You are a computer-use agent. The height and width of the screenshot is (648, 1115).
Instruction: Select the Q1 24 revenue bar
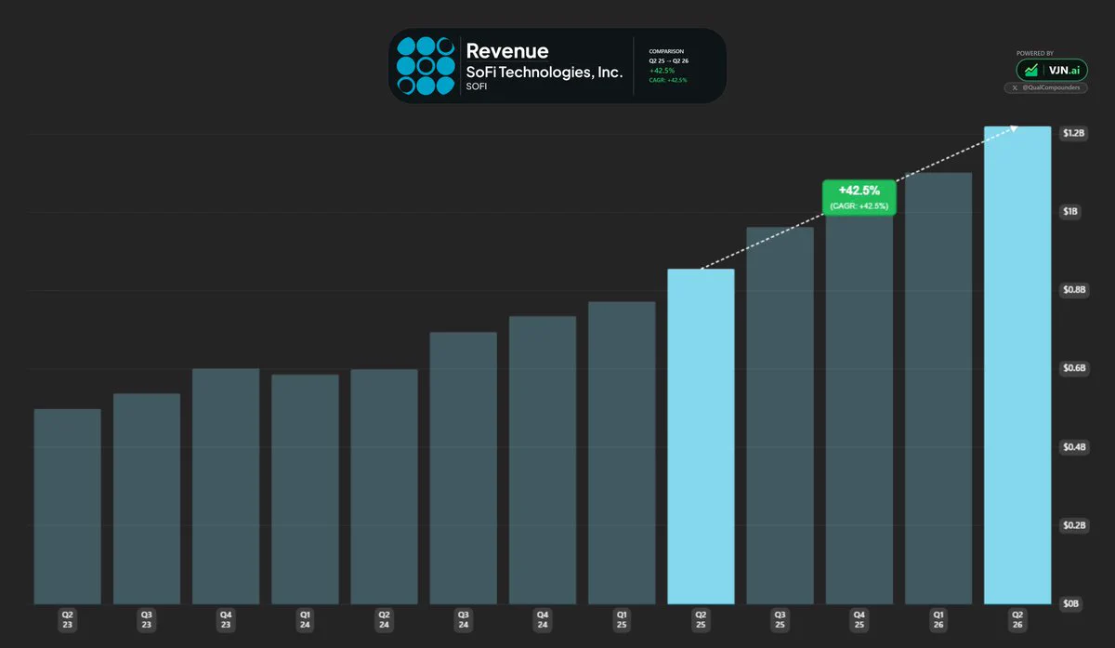point(305,489)
